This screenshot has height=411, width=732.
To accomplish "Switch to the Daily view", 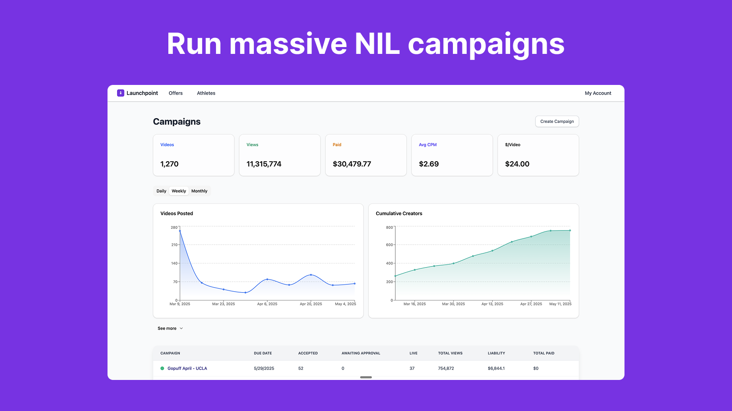I will [161, 191].
